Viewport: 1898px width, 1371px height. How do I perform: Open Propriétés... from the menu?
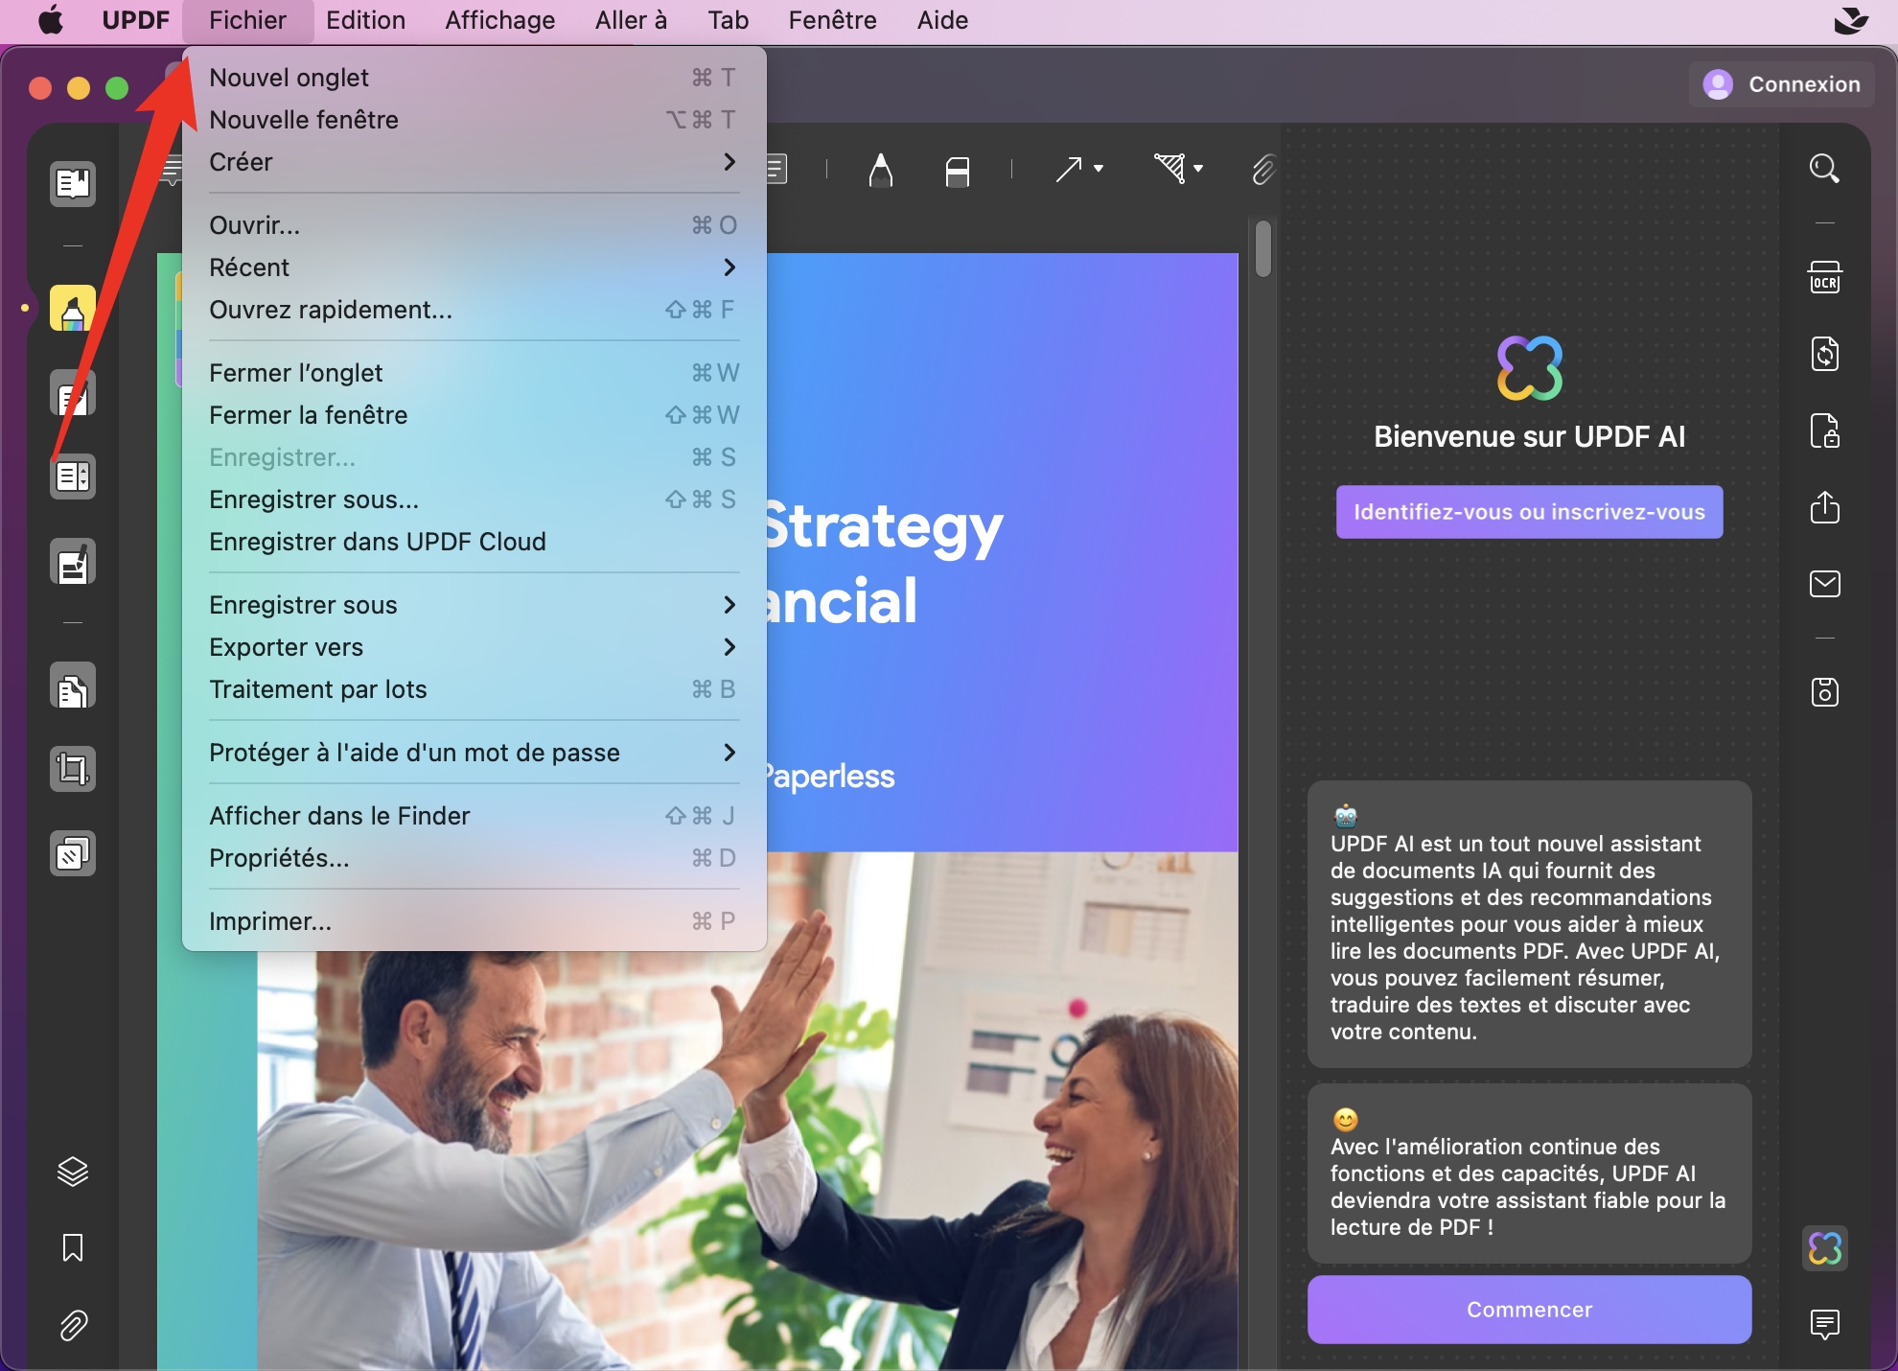pyautogui.click(x=474, y=858)
